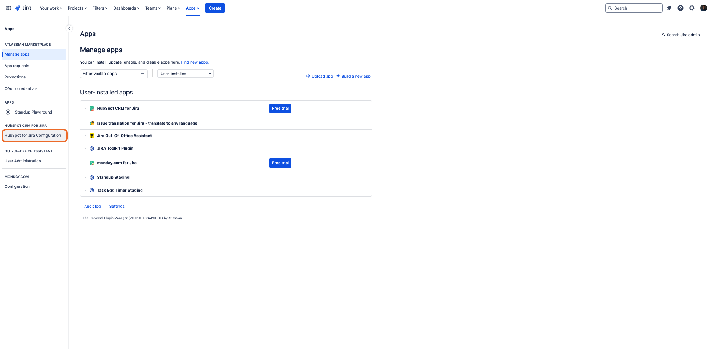Select Manage apps in sidebar
The height and width of the screenshot is (349, 714).
[34, 54]
